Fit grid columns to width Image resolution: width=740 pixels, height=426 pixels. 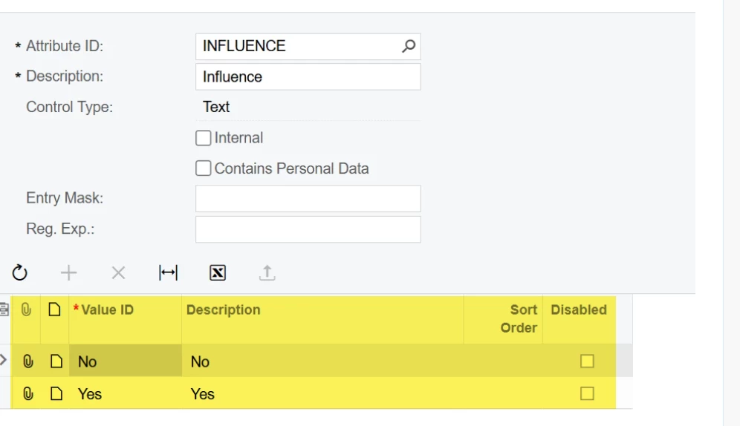coord(169,273)
